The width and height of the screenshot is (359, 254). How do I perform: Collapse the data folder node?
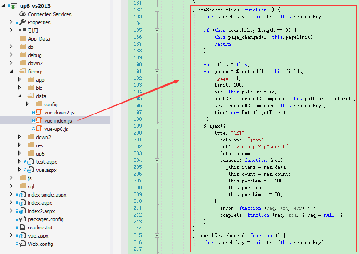pos(20,96)
